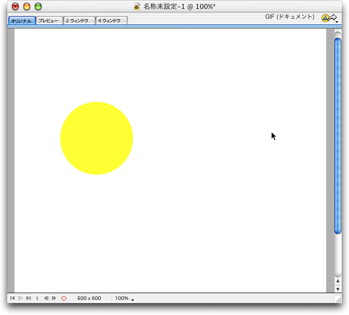Click the scroll up arrow
The width and height of the screenshot is (349, 315).
(338, 281)
